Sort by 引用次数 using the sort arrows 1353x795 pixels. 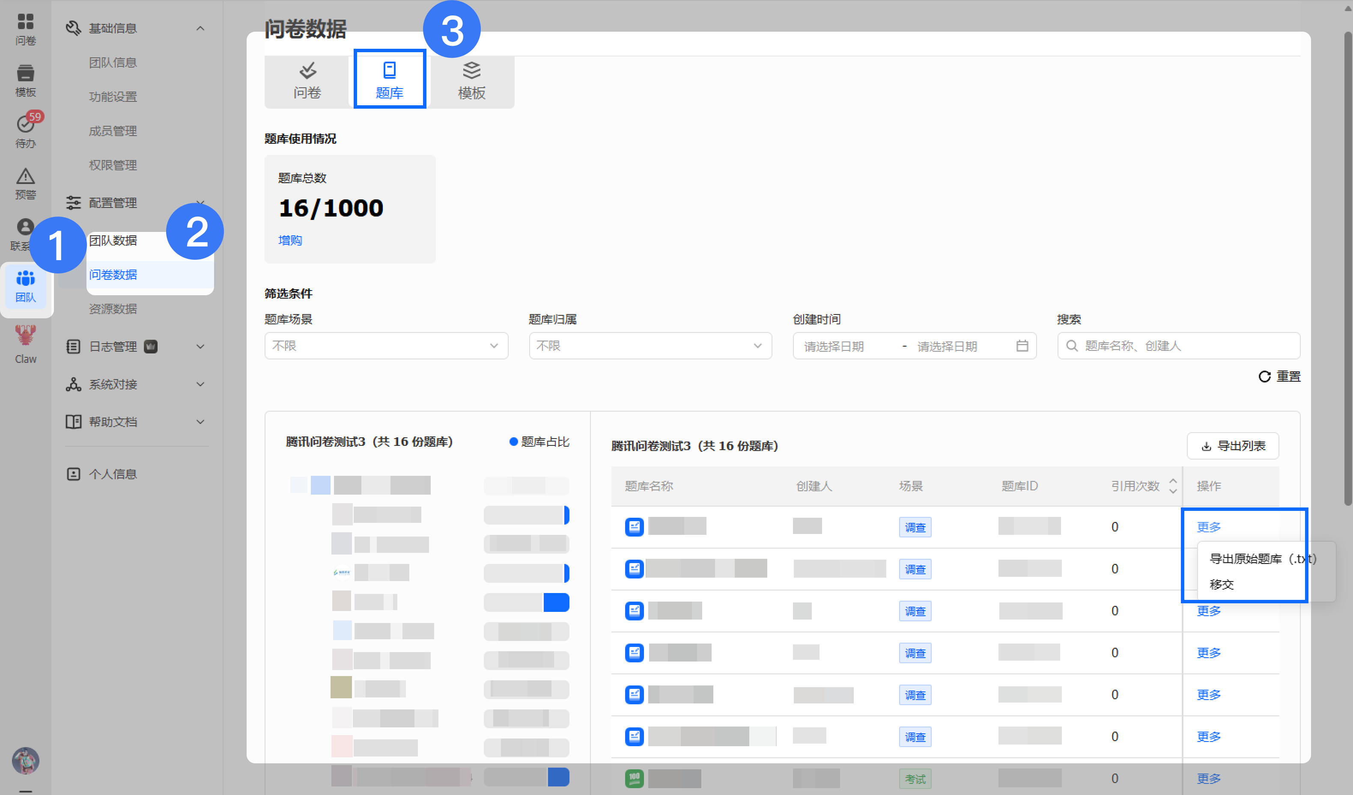(x=1173, y=486)
